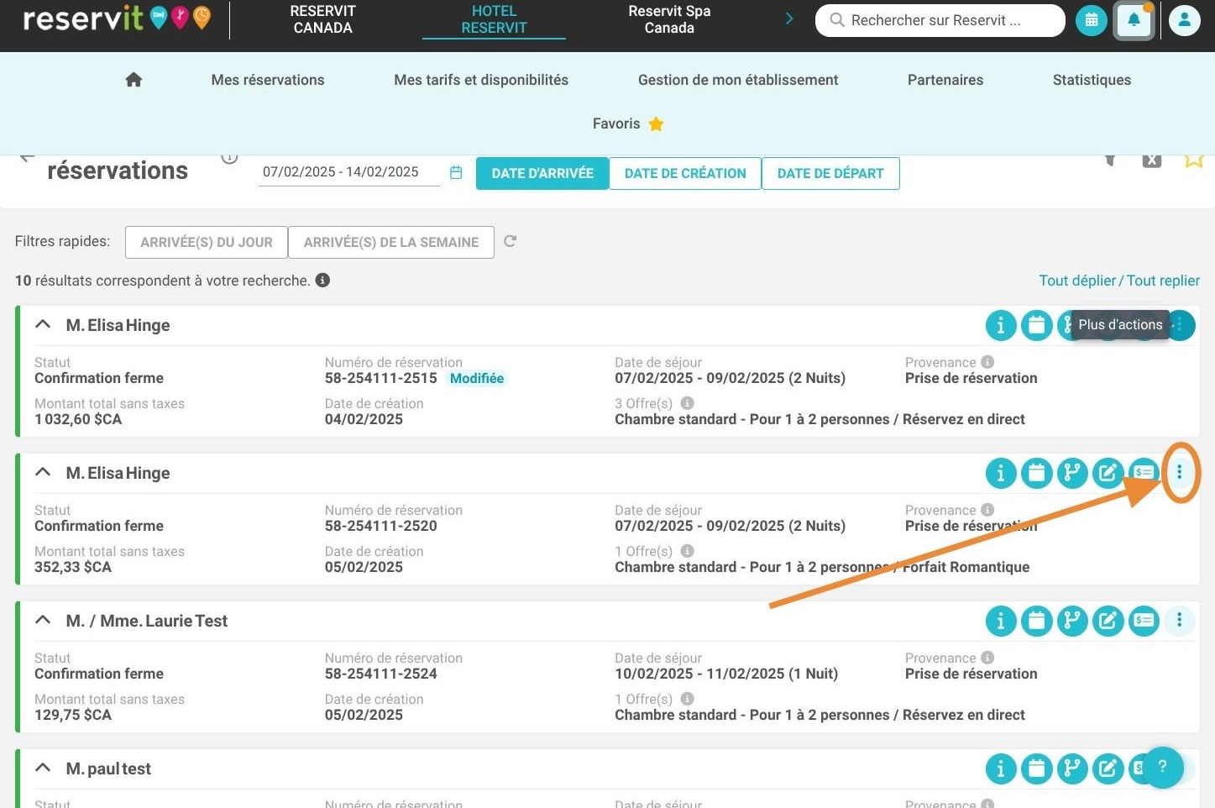Click Tout déplier link
Screen dimensions: 1215x808
[x=1077, y=281]
